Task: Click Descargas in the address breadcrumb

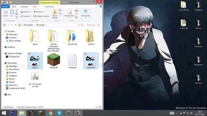Action: 40,25
